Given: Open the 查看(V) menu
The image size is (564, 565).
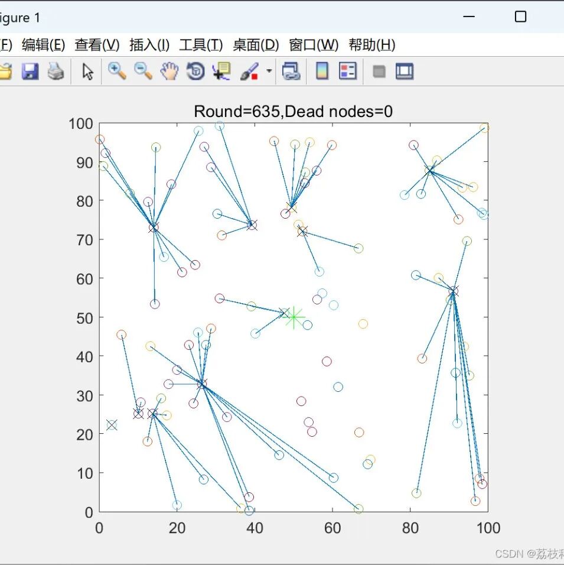Looking at the screenshot, I should click(x=97, y=45).
